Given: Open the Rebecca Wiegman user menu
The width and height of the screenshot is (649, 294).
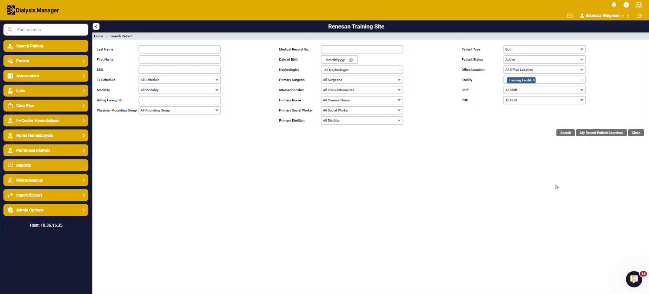Looking at the screenshot, I should point(602,16).
